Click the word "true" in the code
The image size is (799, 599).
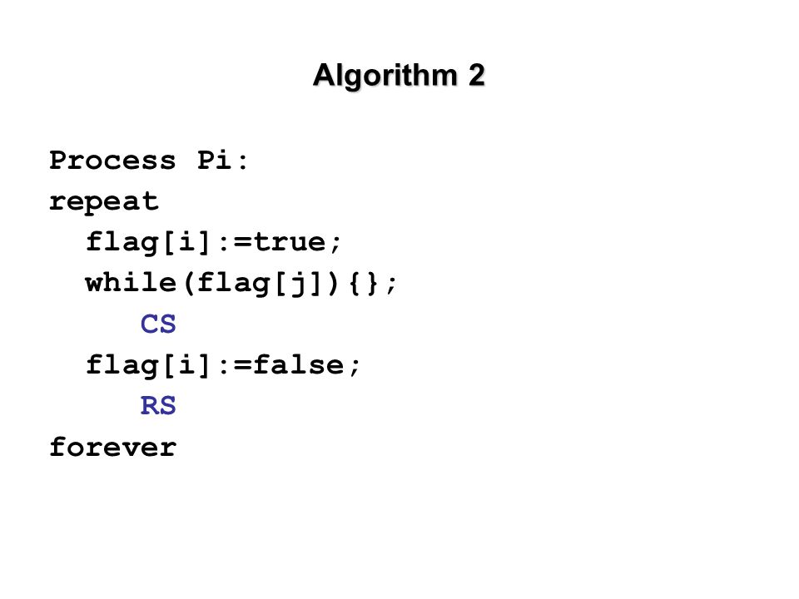[289, 242]
